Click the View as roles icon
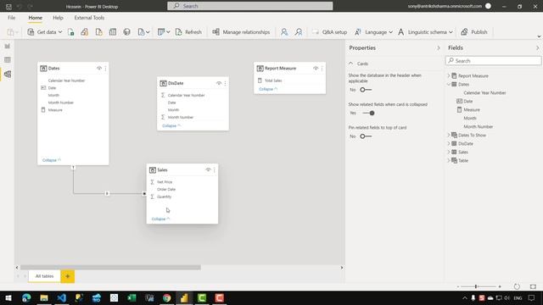 (299, 32)
